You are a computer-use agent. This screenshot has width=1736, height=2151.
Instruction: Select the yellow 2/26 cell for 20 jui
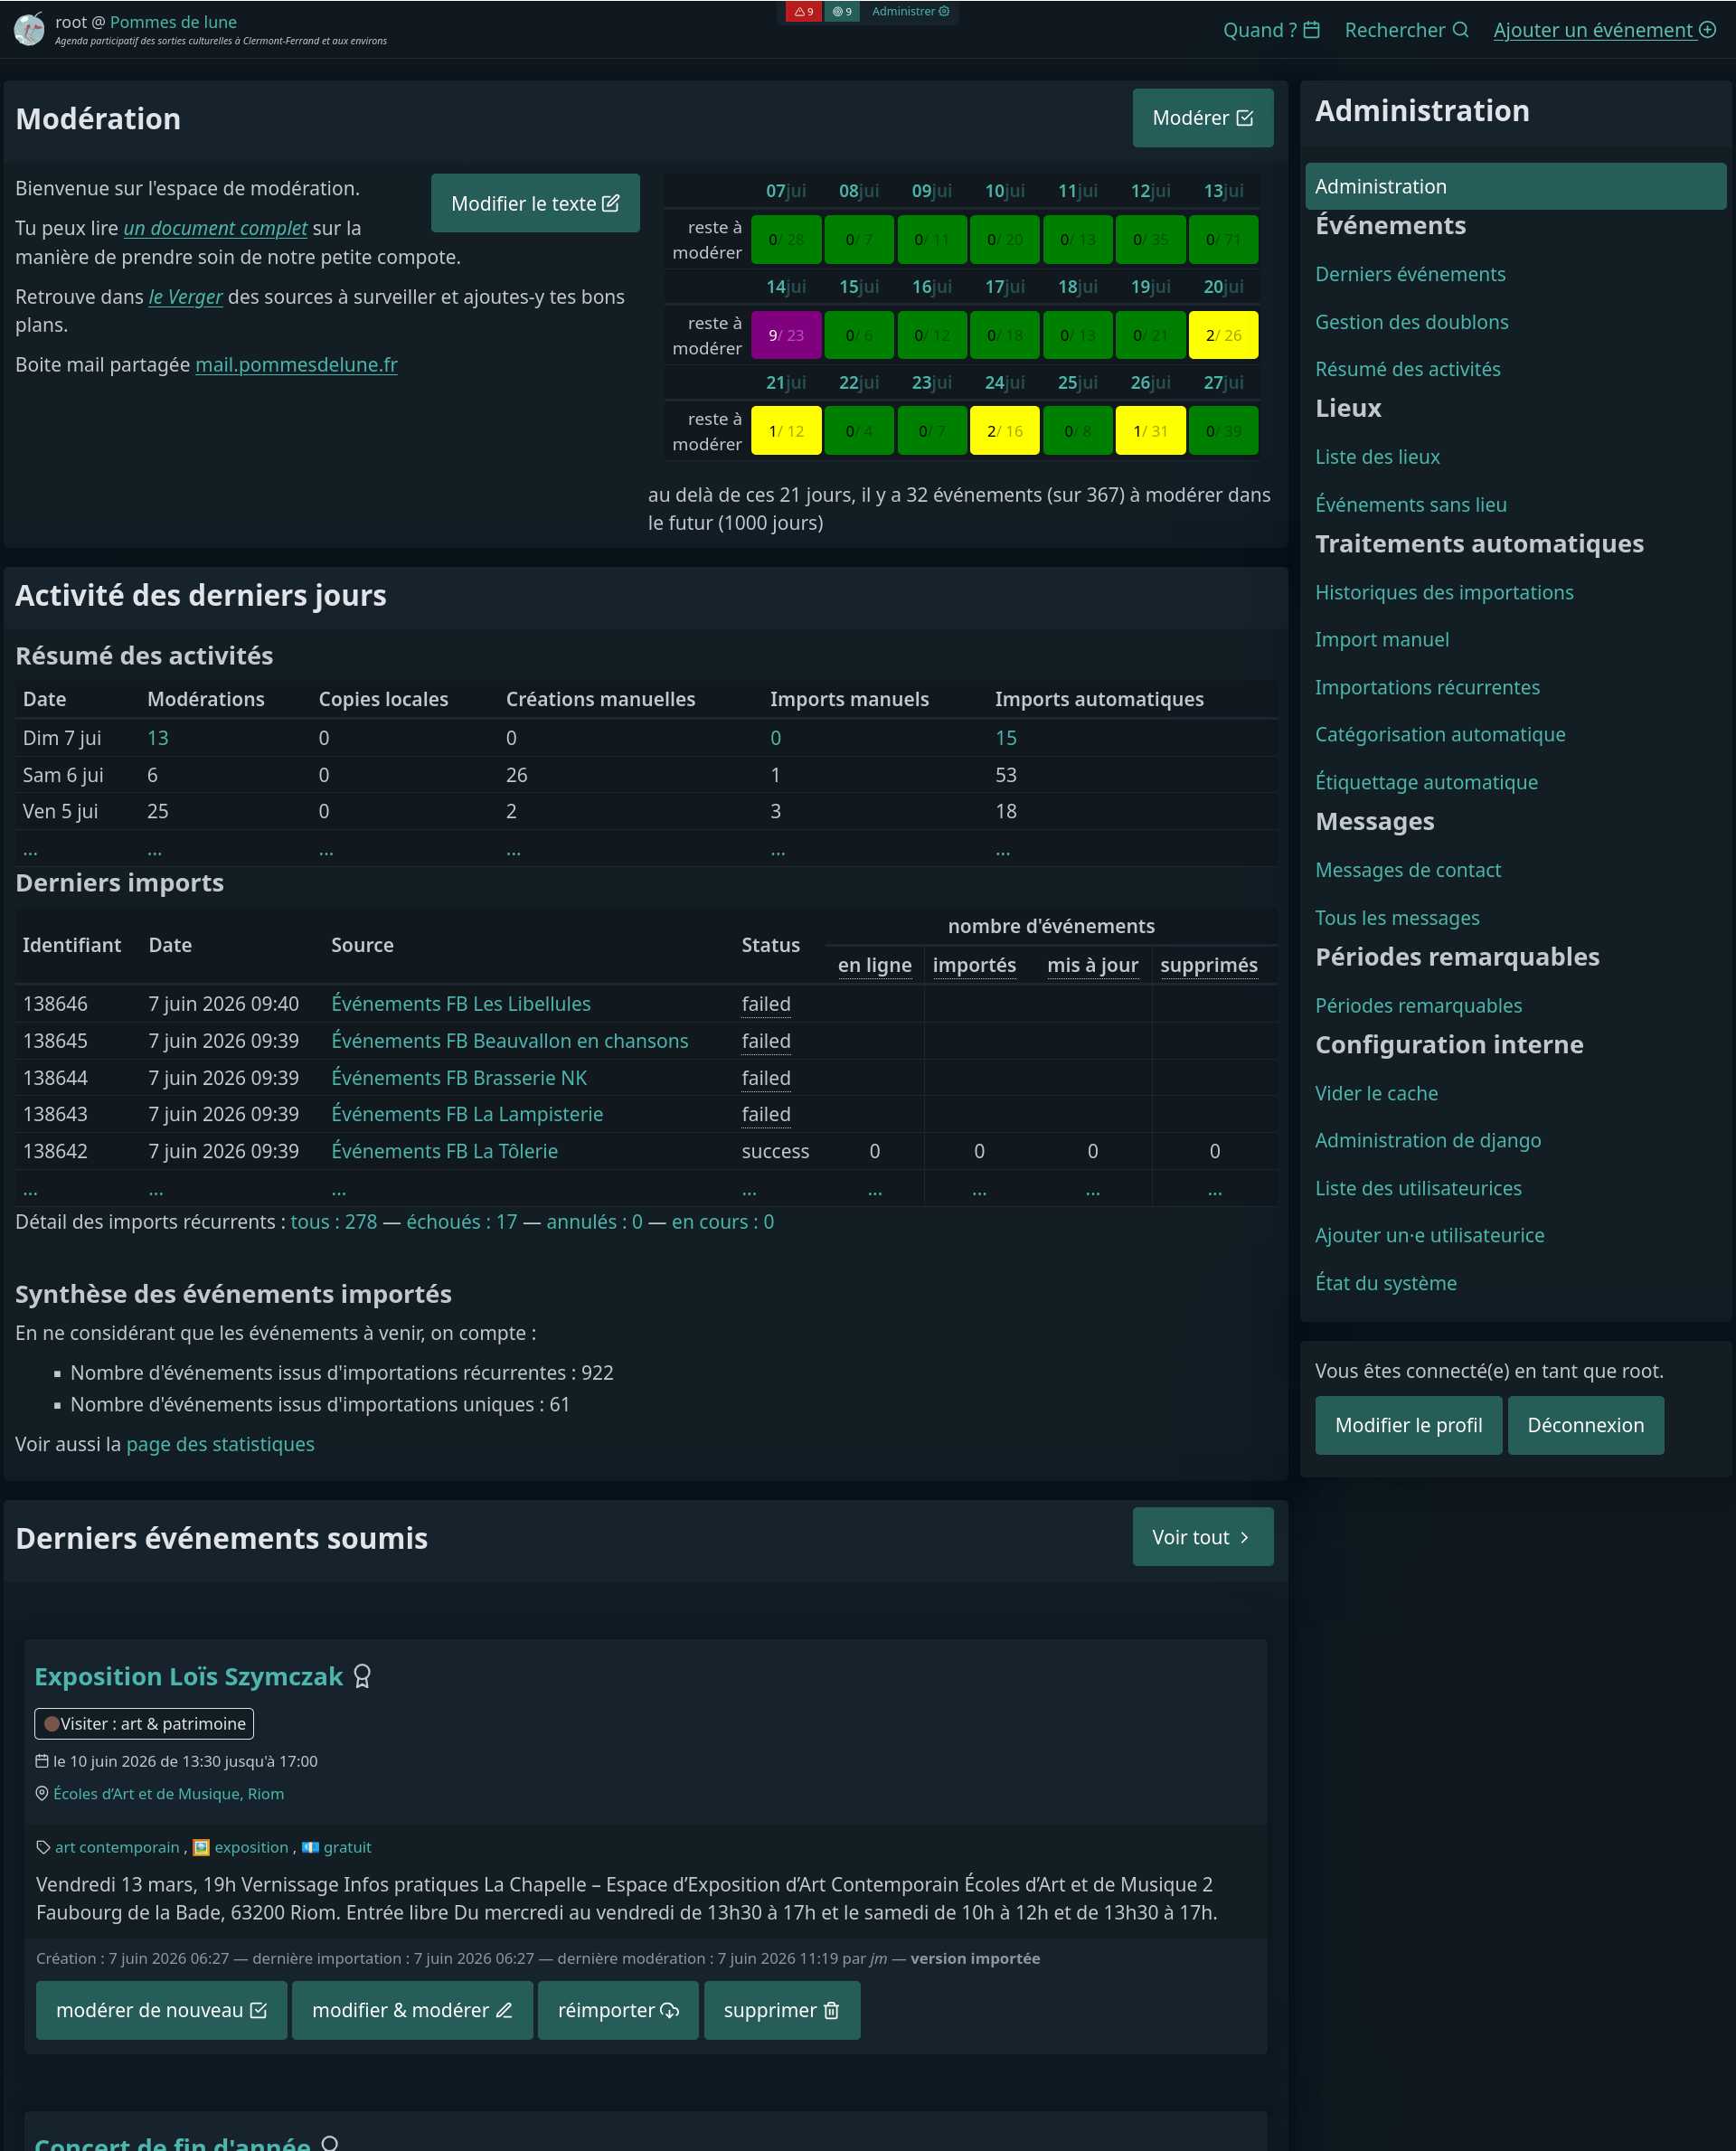pos(1223,335)
